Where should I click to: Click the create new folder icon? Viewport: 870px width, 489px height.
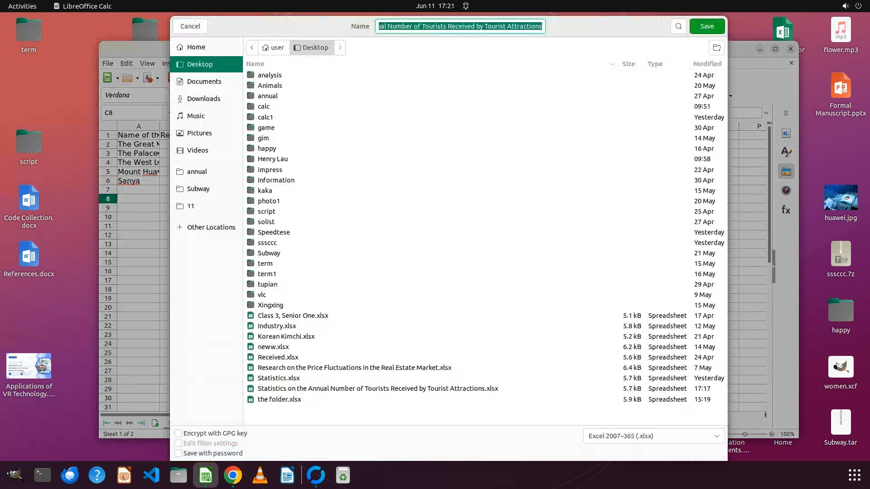[716, 48]
